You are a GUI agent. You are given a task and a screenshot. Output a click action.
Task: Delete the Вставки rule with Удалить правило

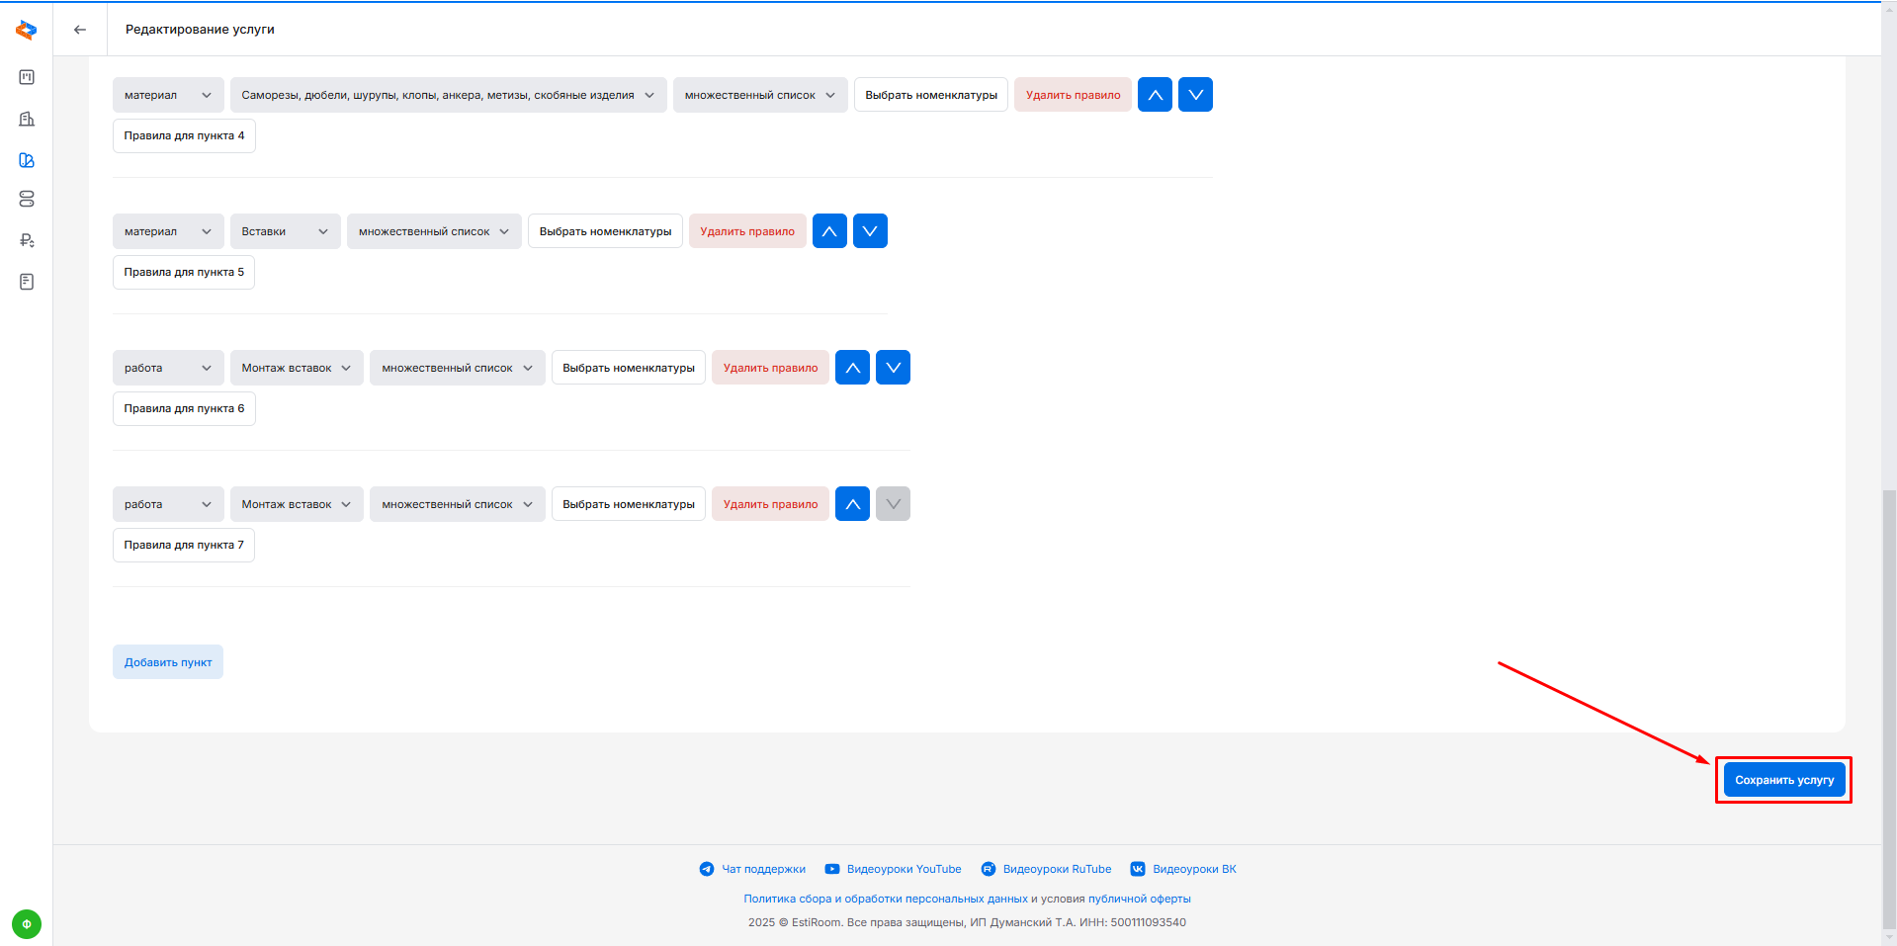747,231
